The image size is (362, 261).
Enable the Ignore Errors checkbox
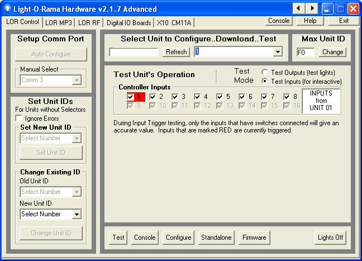pos(19,118)
